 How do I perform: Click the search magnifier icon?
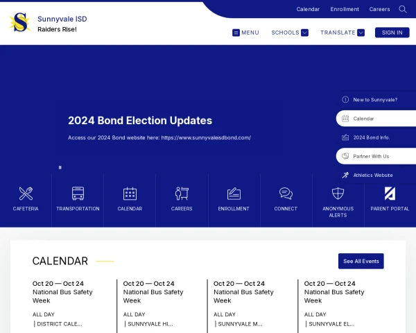(403, 9)
